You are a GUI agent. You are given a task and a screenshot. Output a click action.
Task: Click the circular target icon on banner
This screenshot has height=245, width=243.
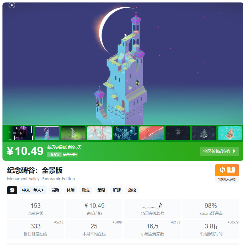12,5
